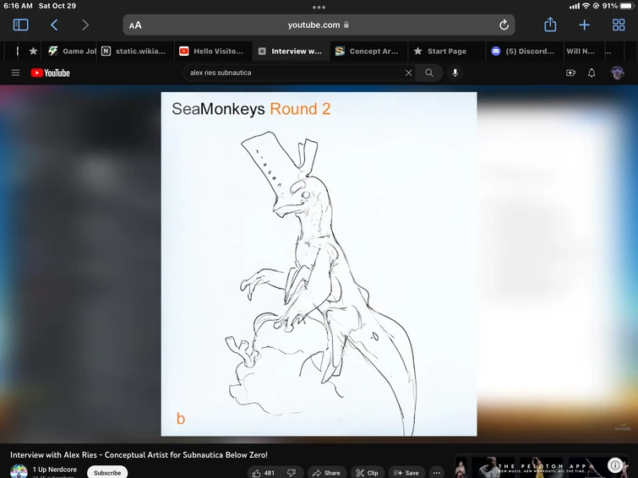Clear the YouTube search text

pos(408,73)
